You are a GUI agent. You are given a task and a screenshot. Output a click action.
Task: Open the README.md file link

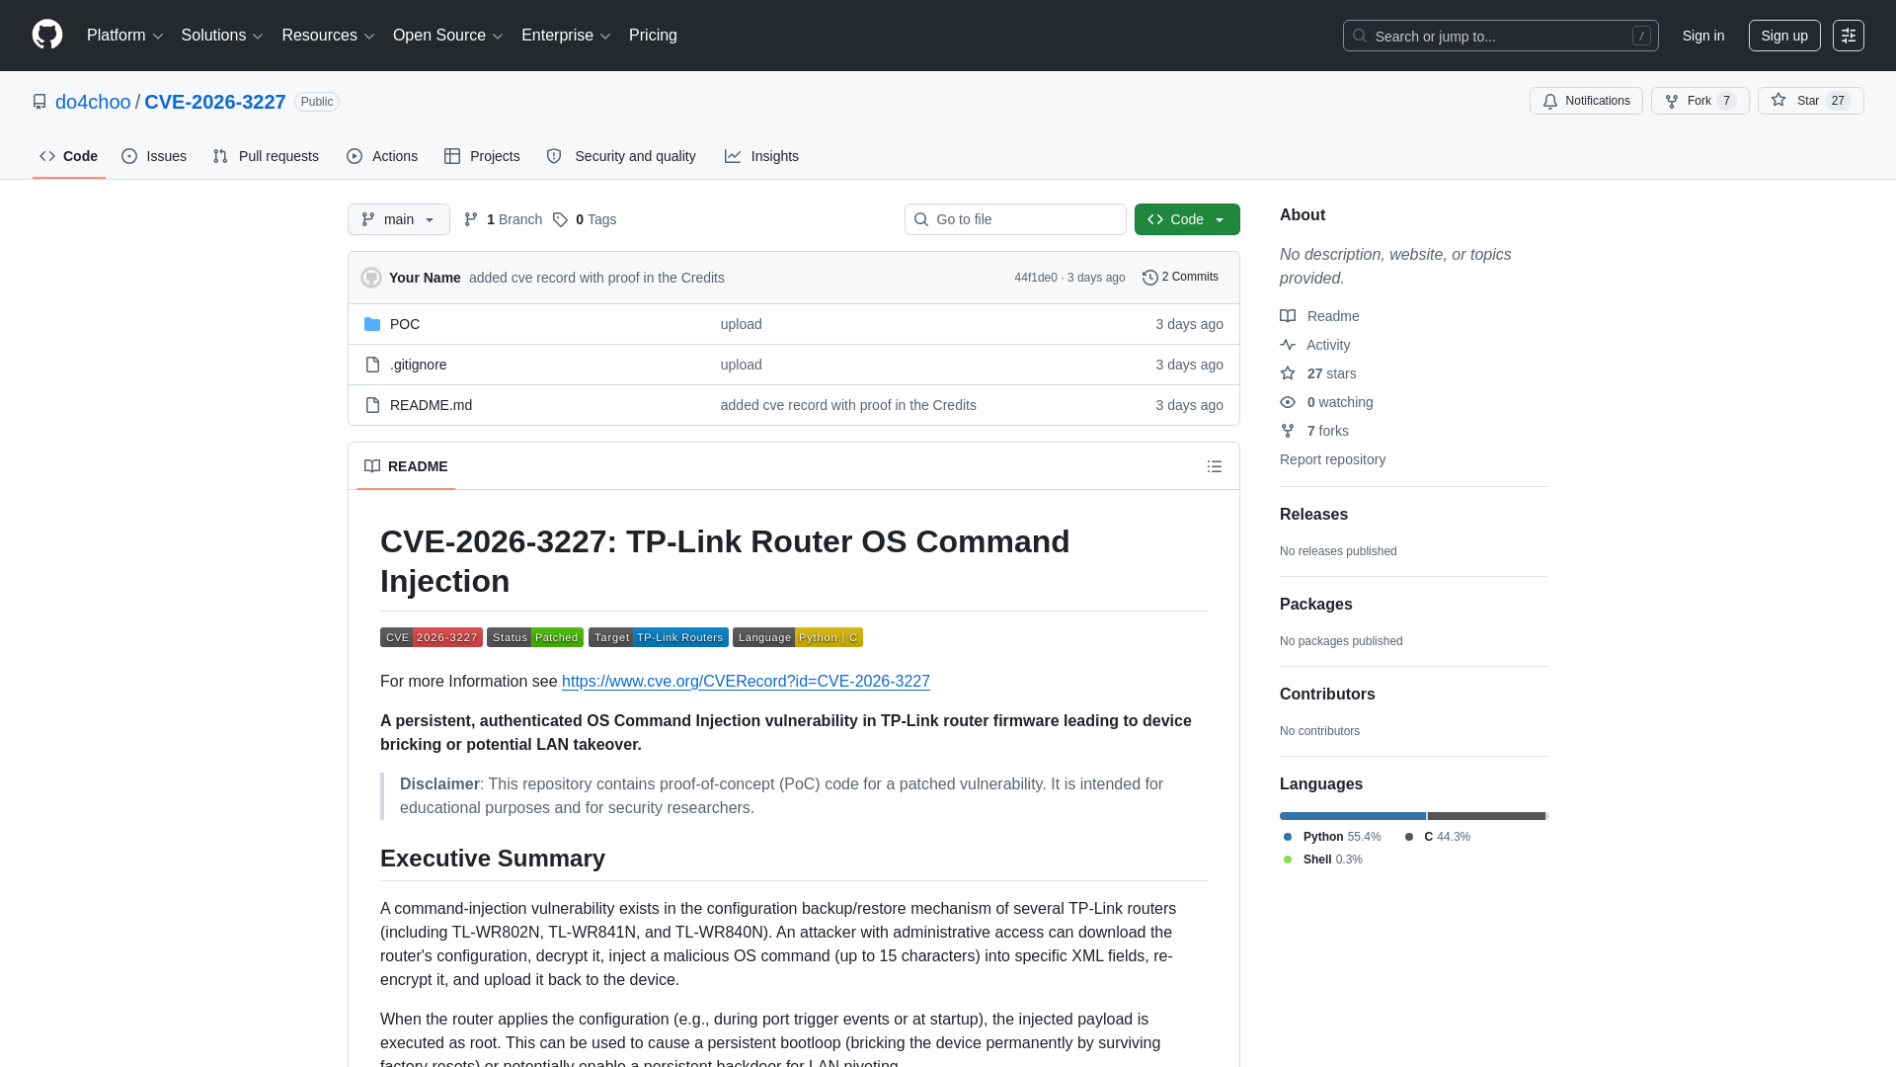(x=431, y=405)
